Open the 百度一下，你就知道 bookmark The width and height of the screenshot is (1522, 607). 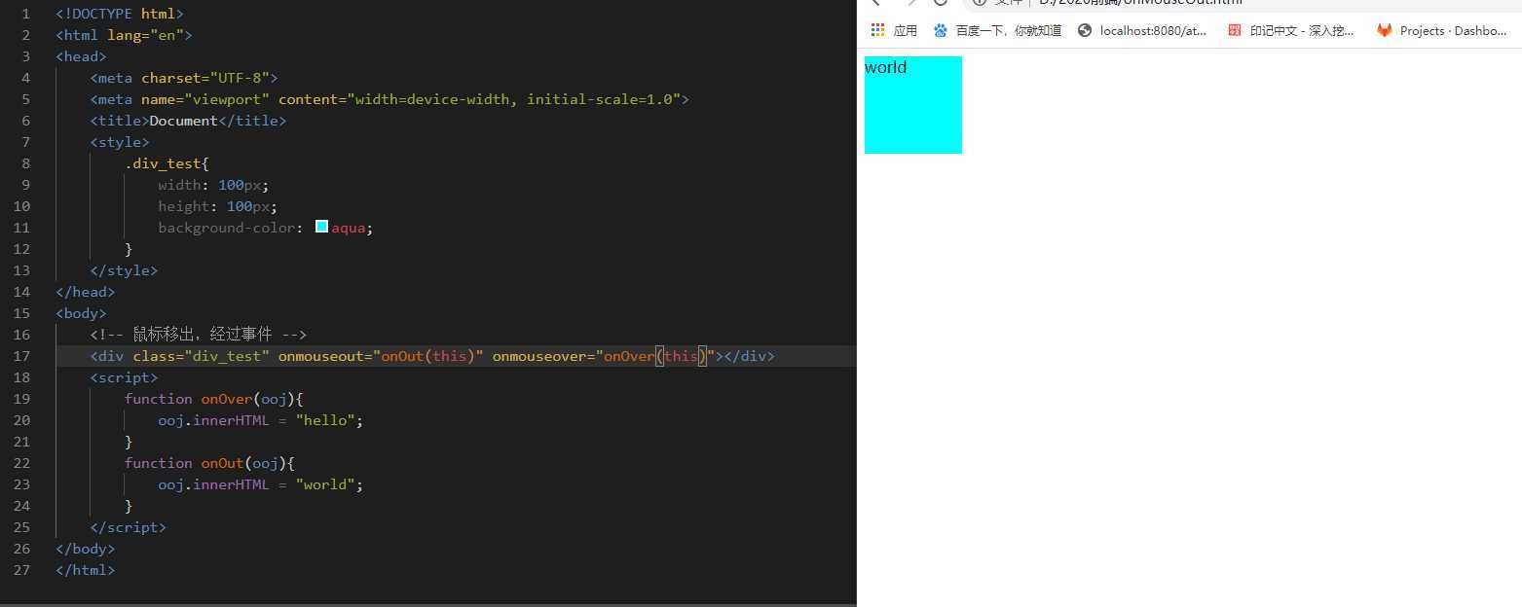pyautogui.click(x=997, y=30)
